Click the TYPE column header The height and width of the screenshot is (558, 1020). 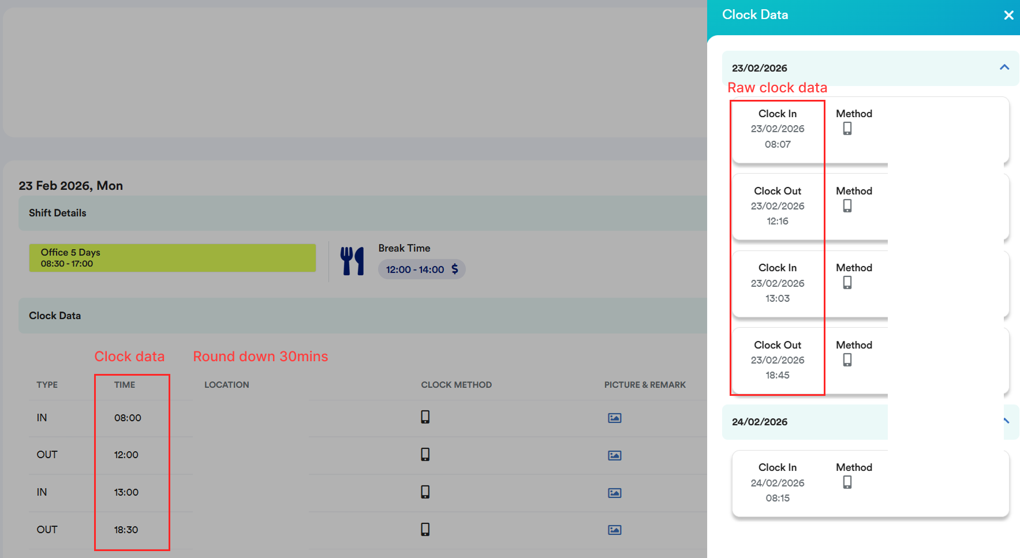click(x=47, y=385)
